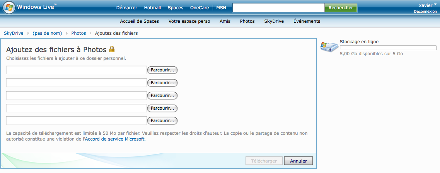Open SkyDrive in the secondary navigation
Screen dimensions: 440x173
click(x=274, y=21)
